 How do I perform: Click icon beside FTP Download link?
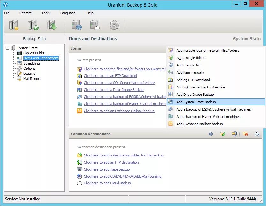pos(80,76)
